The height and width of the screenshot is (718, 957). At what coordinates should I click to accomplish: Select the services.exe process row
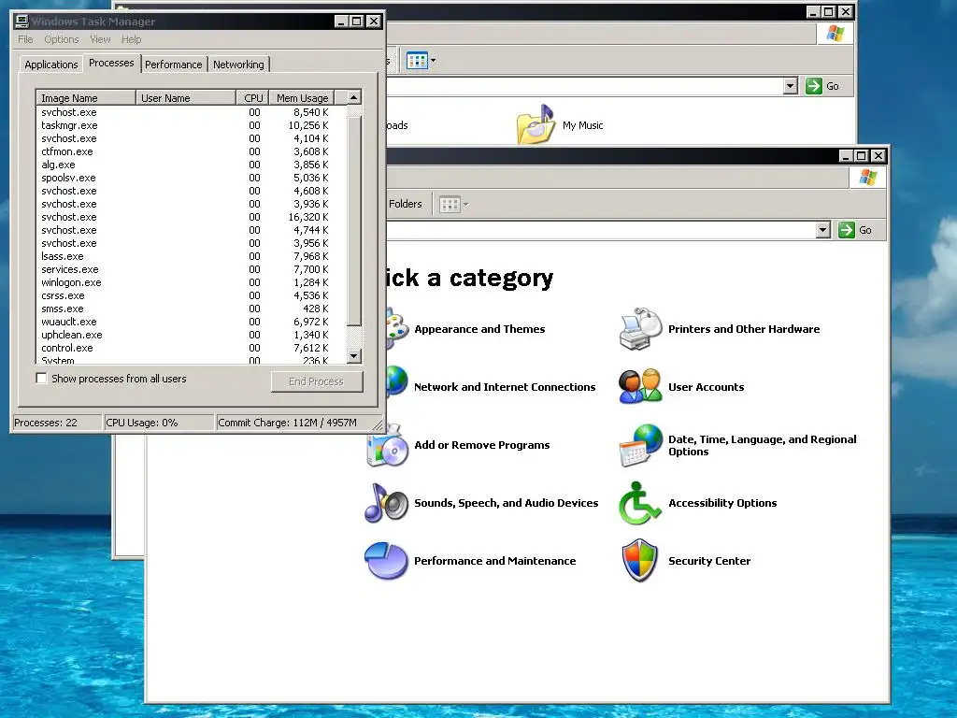click(x=191, y=269)
